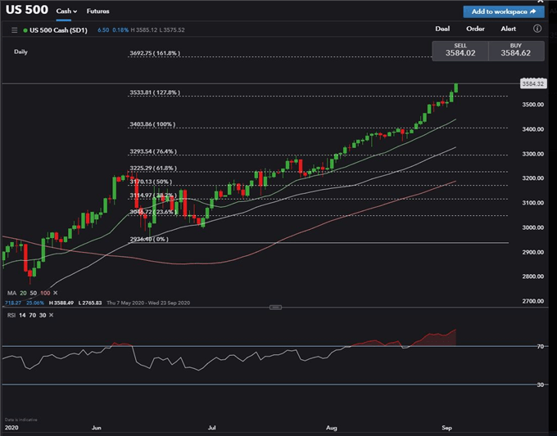The width and height of the screenshot is (557, 436).
Task: Select the 3533.81 (127.8%) Fibonacci label
Action: point(155,92)
